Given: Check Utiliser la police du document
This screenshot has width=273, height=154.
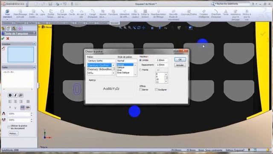Looking at the screenshot, I should [x=9, y=127].
